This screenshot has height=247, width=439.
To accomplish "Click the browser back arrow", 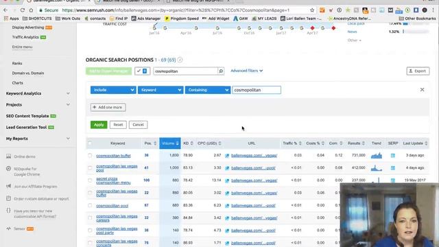I will (x=5, y=10).
